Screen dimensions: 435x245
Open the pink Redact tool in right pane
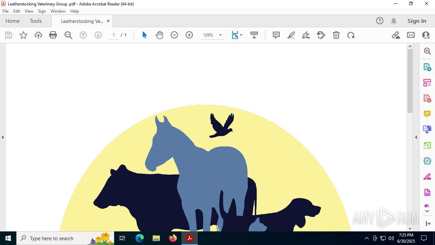427,177
